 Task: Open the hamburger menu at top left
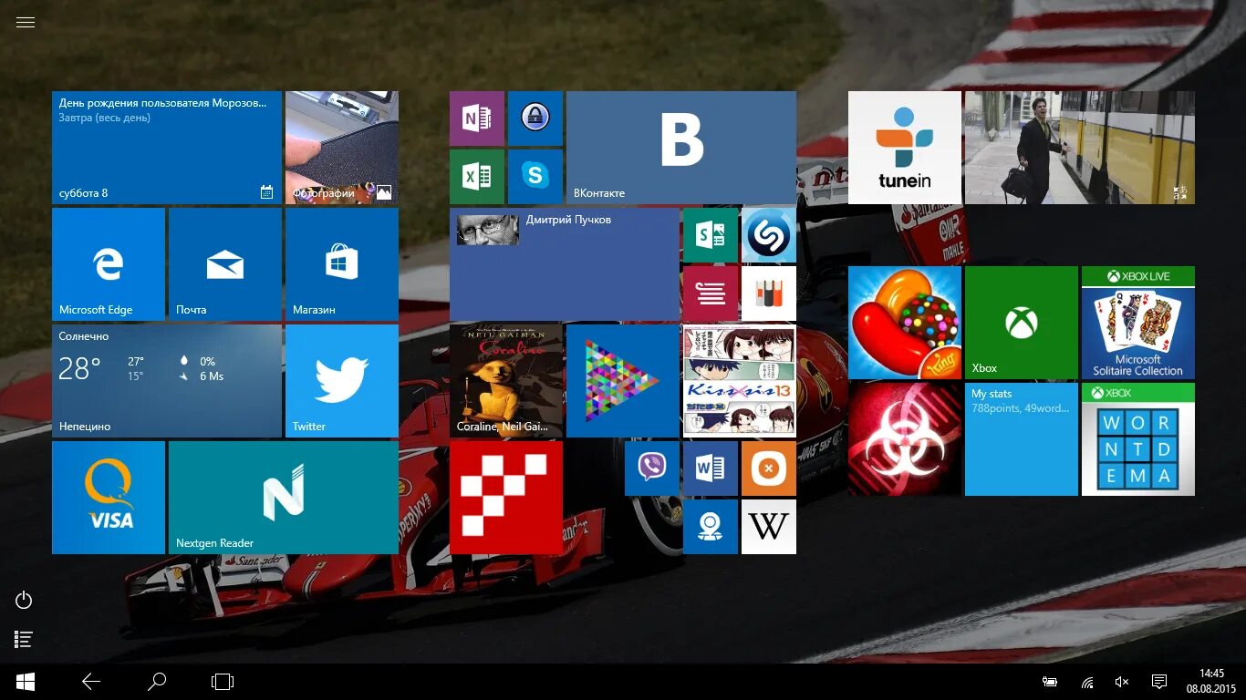point(26,23)
